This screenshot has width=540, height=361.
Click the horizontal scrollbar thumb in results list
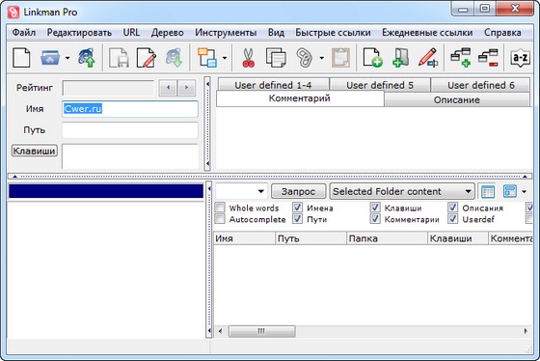(x=261, y=331)
